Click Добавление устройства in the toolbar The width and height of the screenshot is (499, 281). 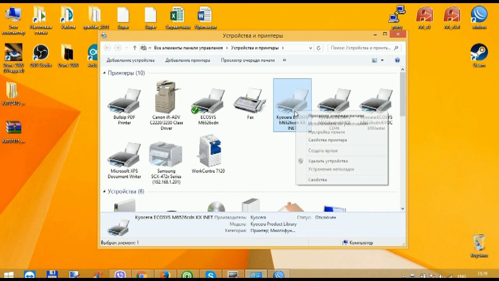131,60
